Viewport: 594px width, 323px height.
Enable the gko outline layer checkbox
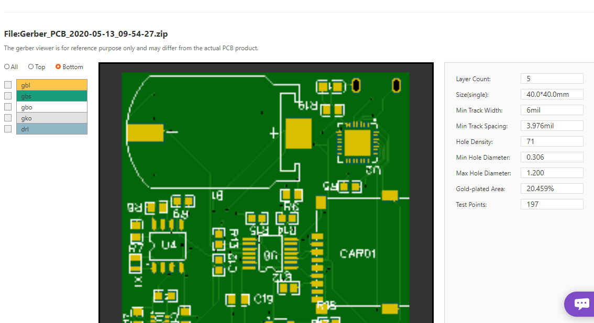[x=7, y=117]
